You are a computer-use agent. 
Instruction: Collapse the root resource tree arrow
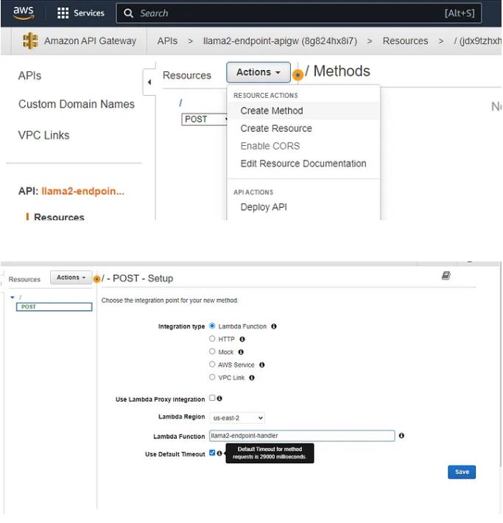click(x=13, y=297)
